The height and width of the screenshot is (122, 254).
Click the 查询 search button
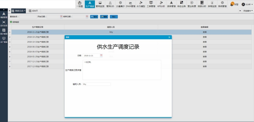click(x=94, y=17)
